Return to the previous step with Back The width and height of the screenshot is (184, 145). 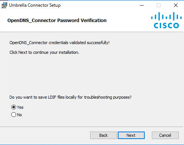click(x=104, y=135)
